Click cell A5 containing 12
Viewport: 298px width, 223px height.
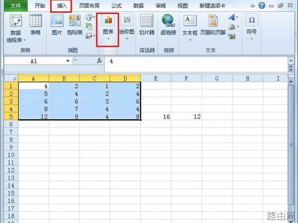[34, 117]
